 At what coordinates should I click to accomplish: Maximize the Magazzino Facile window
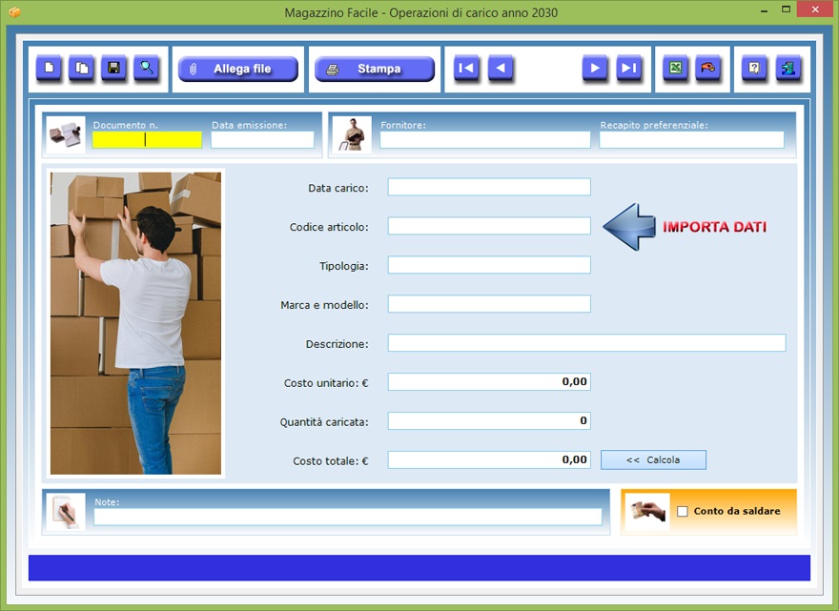click(786, 10)
